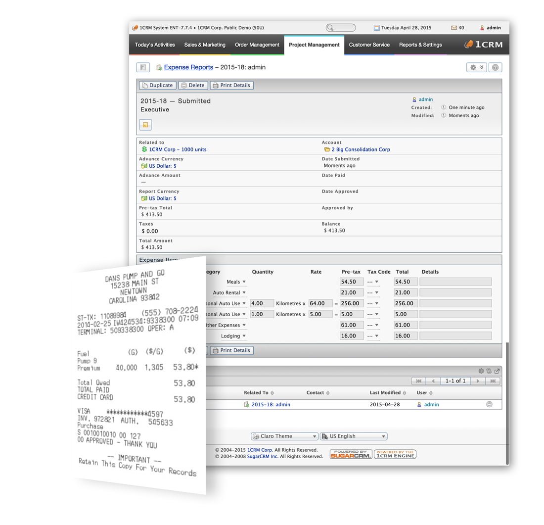The height and width of the screenshot is (525, 544).
Task: Click the pop-out arrow icon in subpanel header
Action: pos(497,371)
